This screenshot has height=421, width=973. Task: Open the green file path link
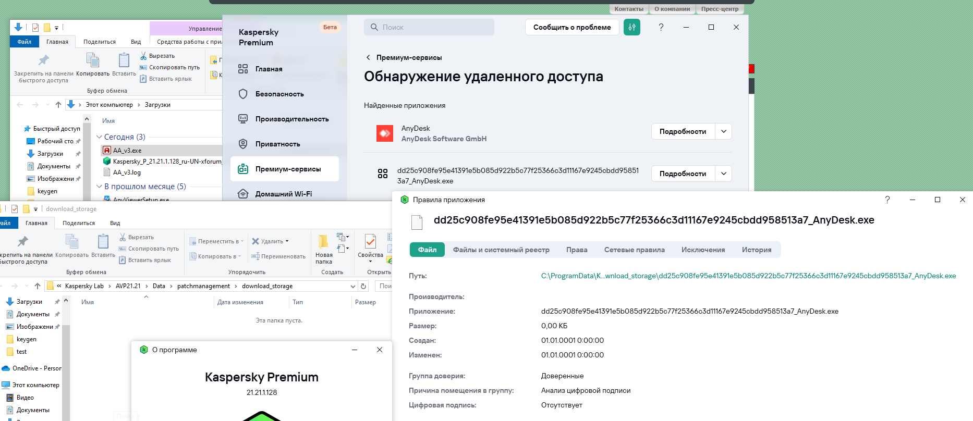click(748, 276)
